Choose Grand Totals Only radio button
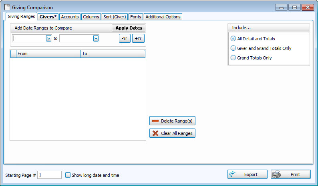The image size is (318, 186). coord(233,58)
